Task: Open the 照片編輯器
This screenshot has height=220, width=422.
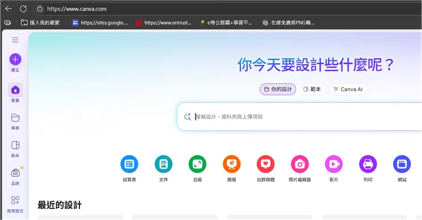Action: pos(300,169)
